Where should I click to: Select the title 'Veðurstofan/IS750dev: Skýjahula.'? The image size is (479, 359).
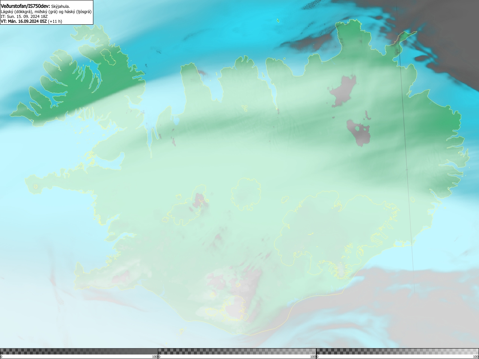35,6
